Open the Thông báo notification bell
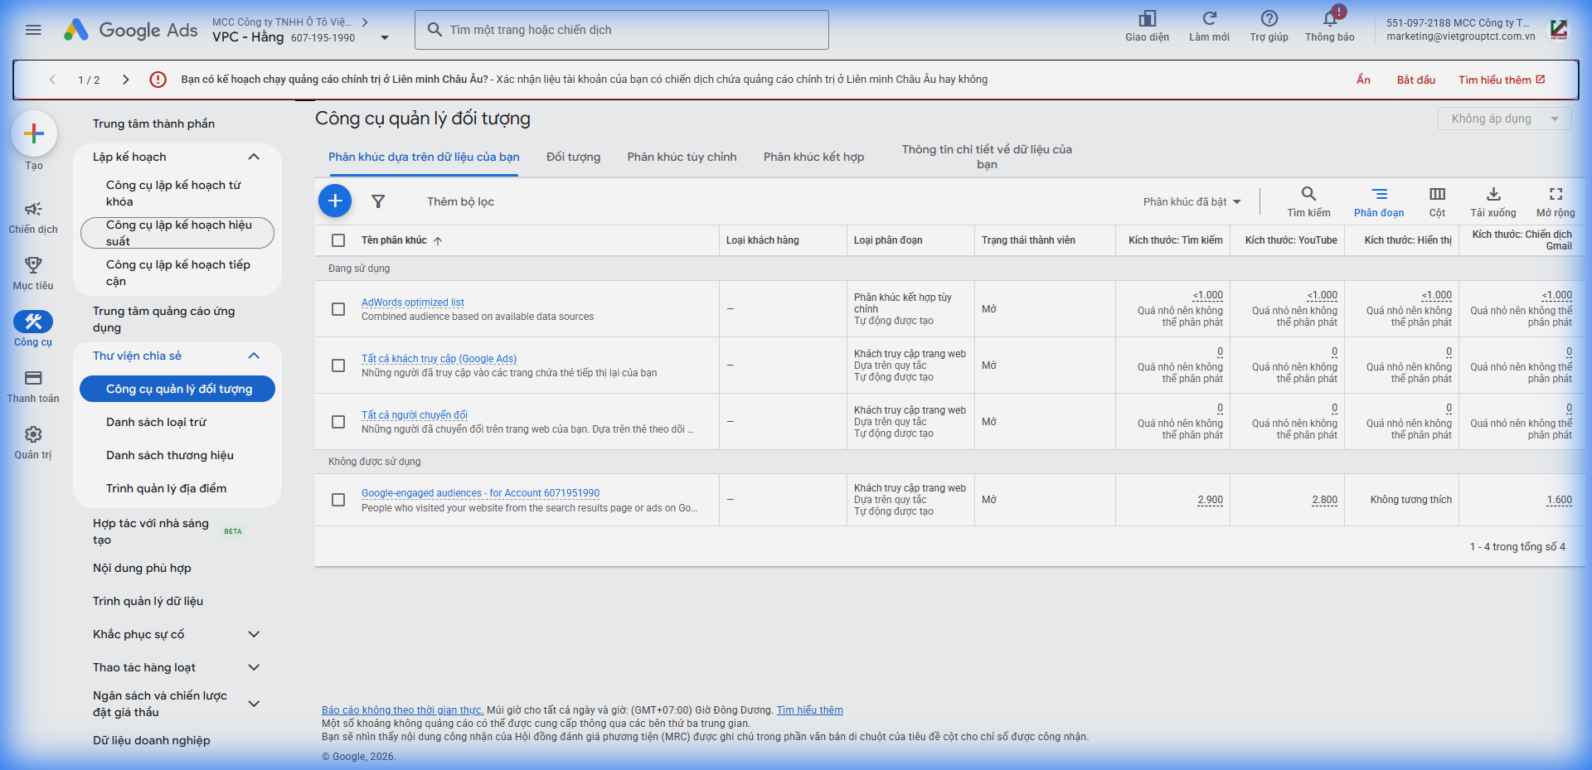Image resolution: width=1592 pixels, height=770 pixels. [1329, 20]
